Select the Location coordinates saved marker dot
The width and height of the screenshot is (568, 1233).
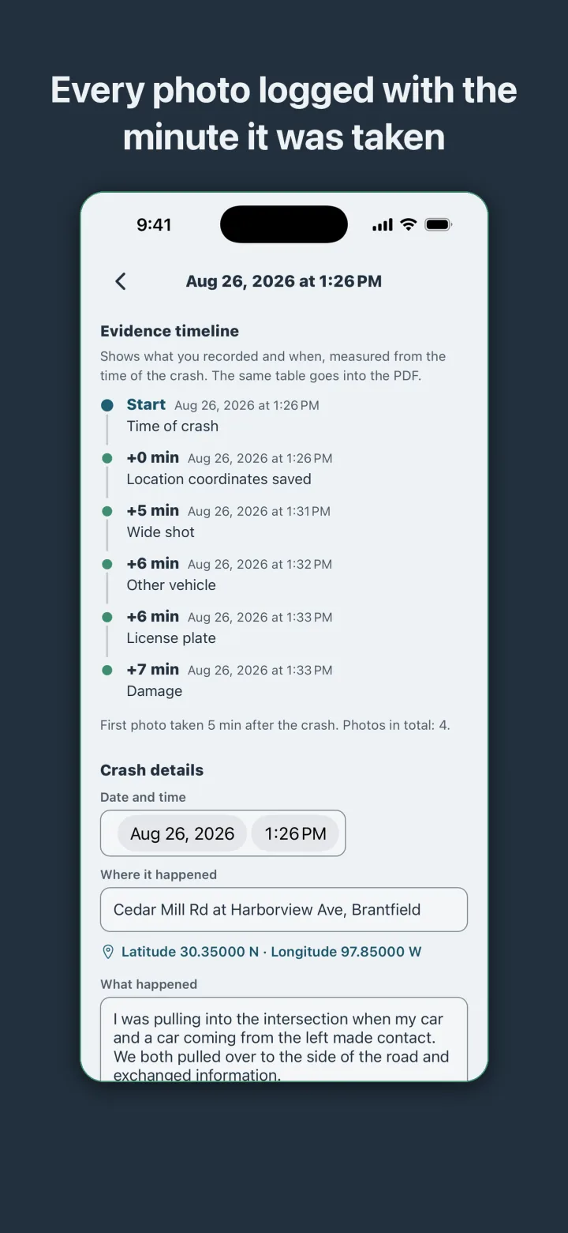(107, 458)
